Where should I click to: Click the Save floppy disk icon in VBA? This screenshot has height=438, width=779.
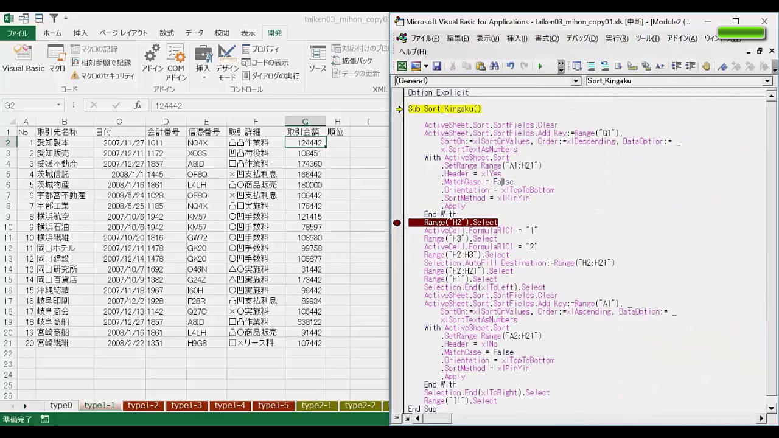(436, 66)
